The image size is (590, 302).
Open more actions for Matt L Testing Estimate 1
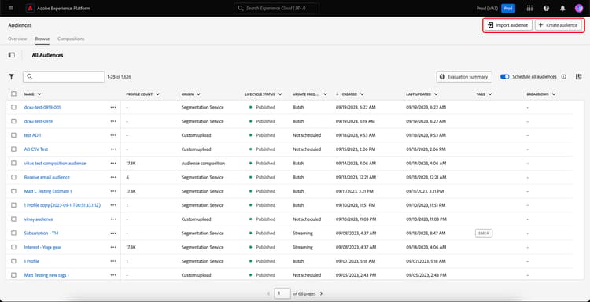coord(113,191)
